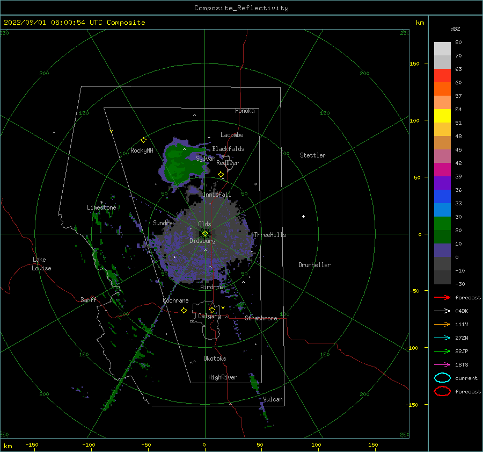Click the Lake Louise label
The width and height of the screenshot is (483, 452).
41,264
